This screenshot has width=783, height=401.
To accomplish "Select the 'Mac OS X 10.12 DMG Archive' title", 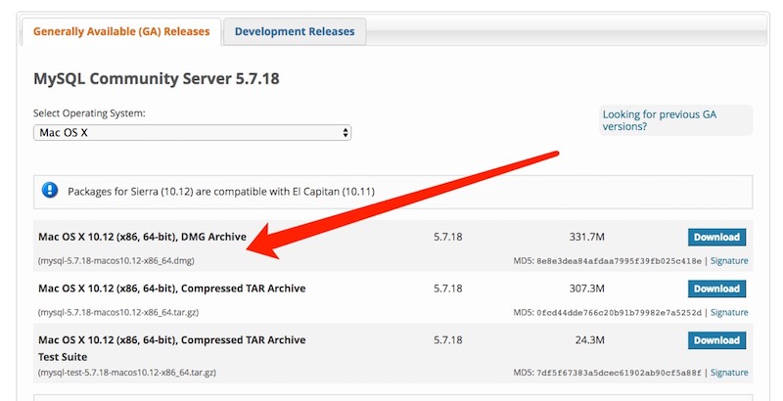I will point(155,237).
